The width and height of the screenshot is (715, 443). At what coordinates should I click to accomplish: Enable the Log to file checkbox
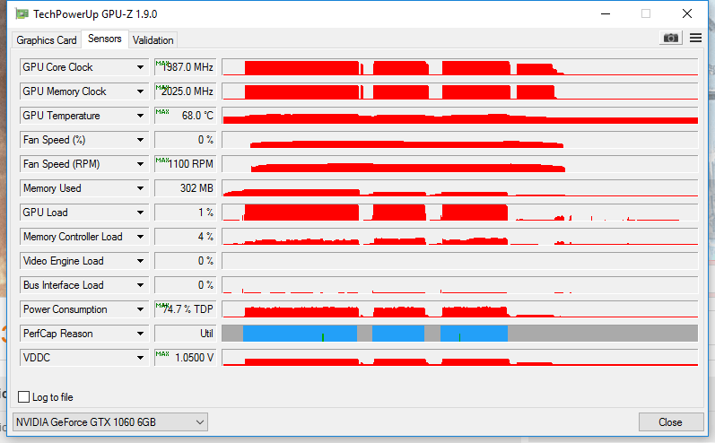pos(23,397)
